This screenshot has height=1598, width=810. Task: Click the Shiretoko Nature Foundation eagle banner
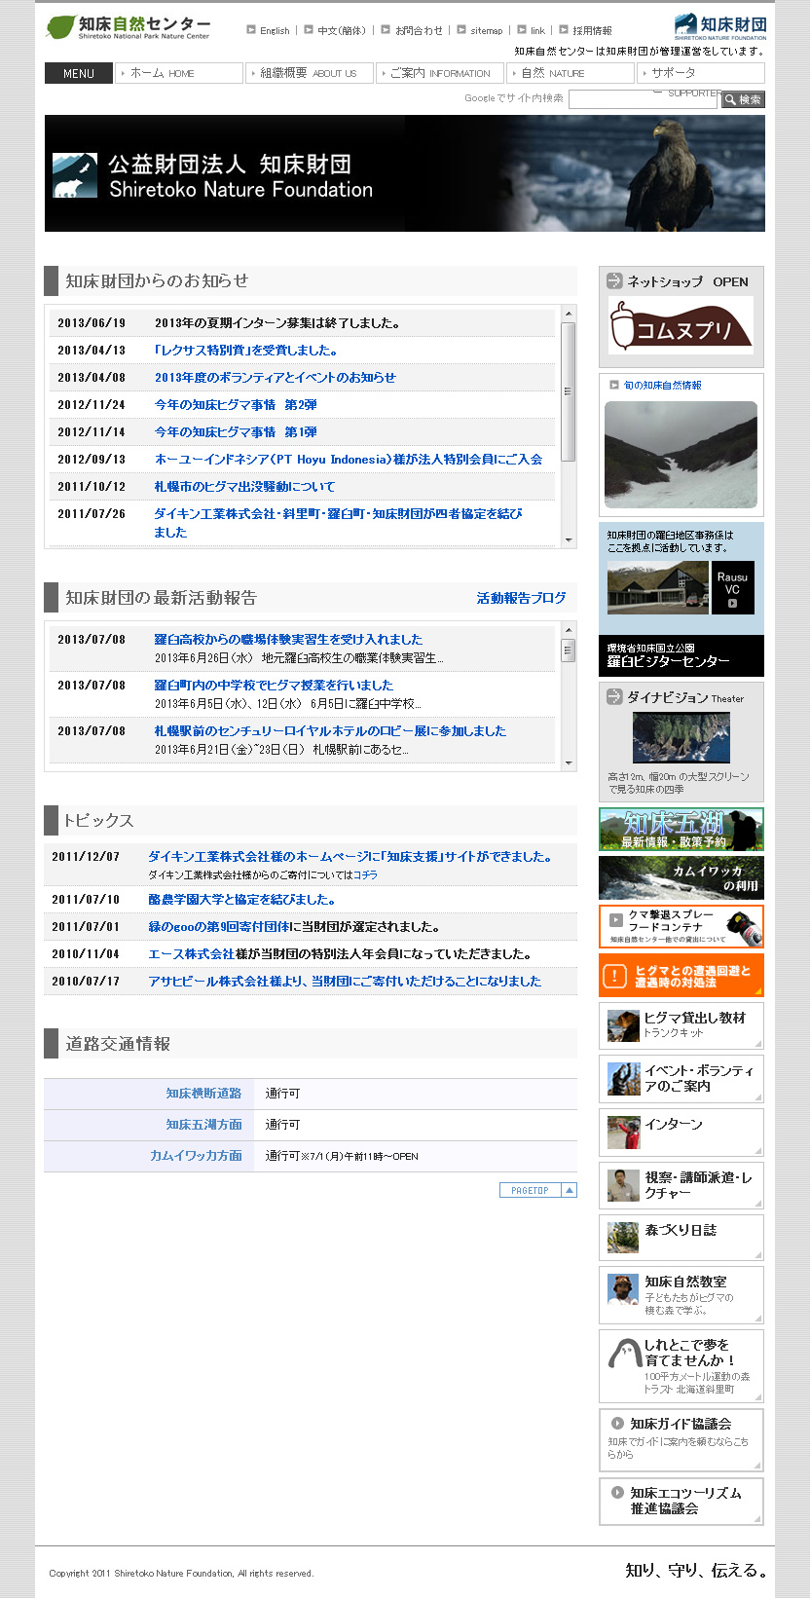tap(405, 173)
